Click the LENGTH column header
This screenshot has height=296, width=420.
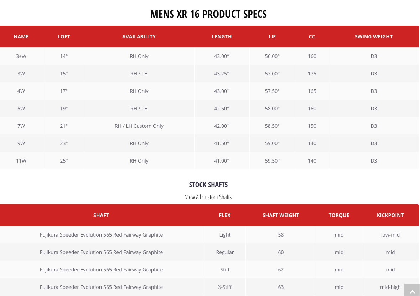[x=222, y=37]
